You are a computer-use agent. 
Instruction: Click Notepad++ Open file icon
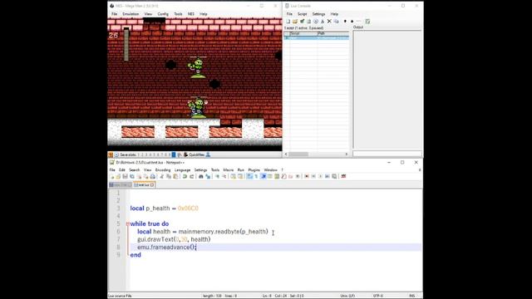(118, 176)
